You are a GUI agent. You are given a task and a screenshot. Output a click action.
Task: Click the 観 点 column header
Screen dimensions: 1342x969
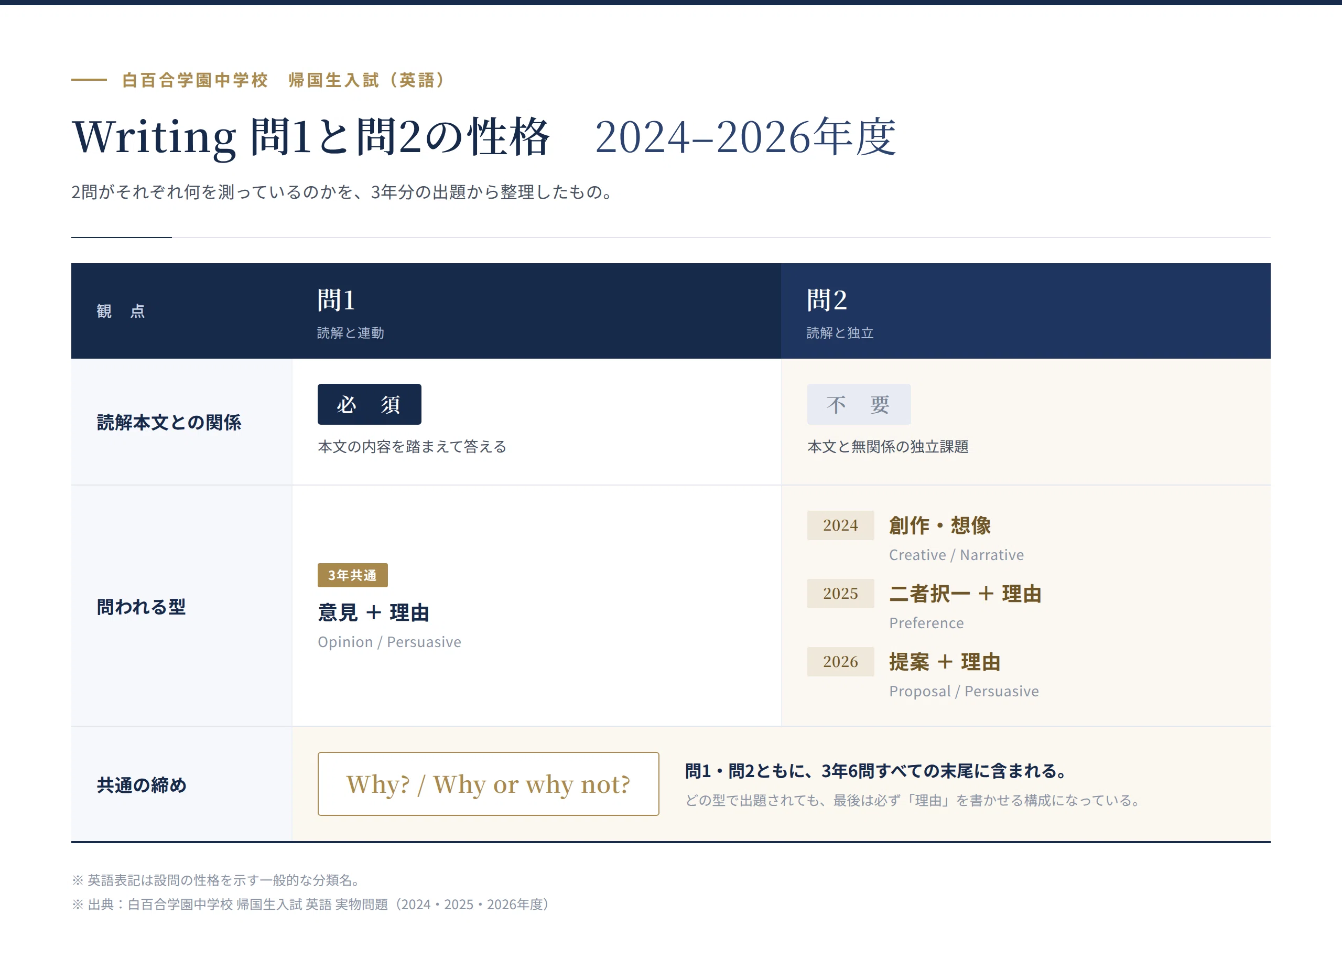pos(121,311)
